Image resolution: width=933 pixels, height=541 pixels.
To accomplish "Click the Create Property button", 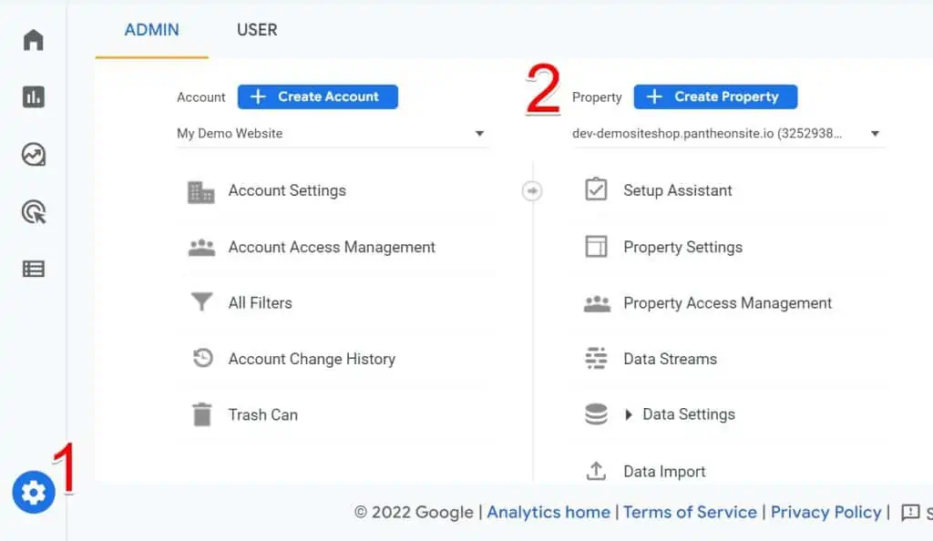I will click(x=715, y=97).
